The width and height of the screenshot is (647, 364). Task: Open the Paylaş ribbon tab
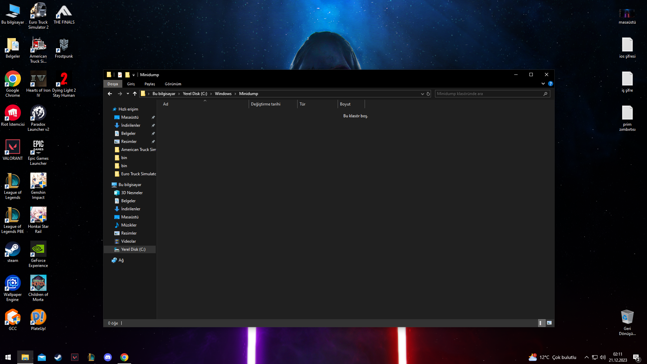pos(150,84)
